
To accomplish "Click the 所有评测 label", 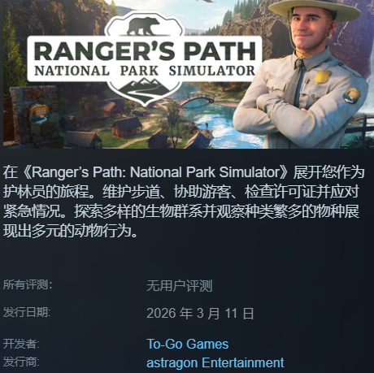I will pyautogui.click(x=28, y=284).
